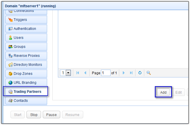This screenshot has width=190, height=125.
Task: Click the page number input field
Action: (x=106, y=73)
